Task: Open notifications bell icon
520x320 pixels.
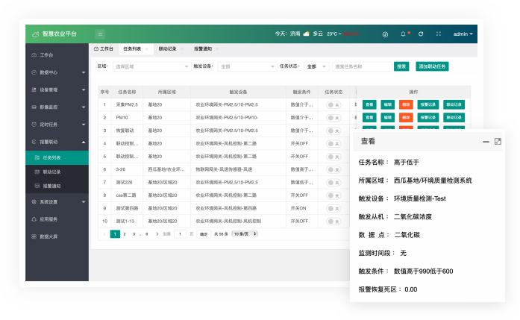Action: point(404,34)
